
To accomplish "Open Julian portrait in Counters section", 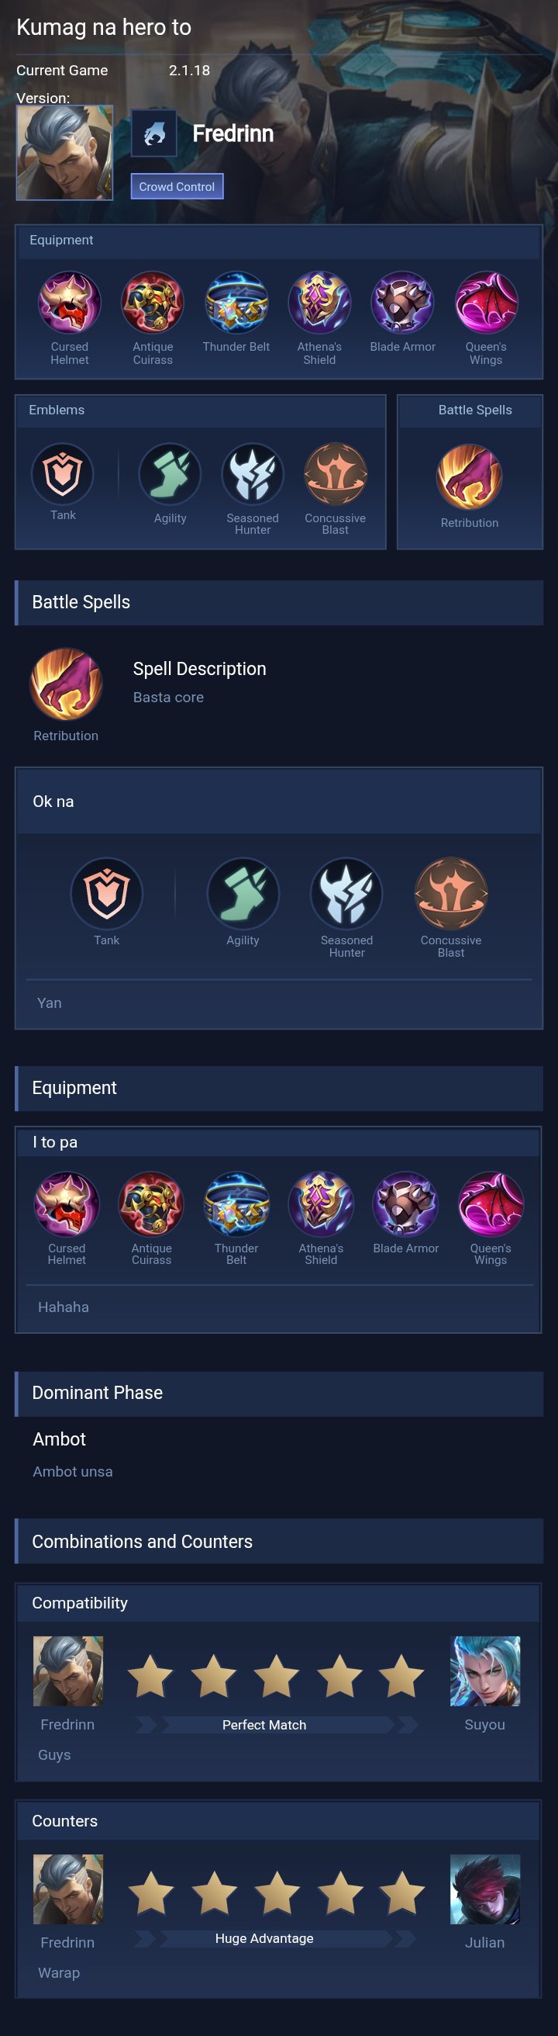I will 484,1889.
